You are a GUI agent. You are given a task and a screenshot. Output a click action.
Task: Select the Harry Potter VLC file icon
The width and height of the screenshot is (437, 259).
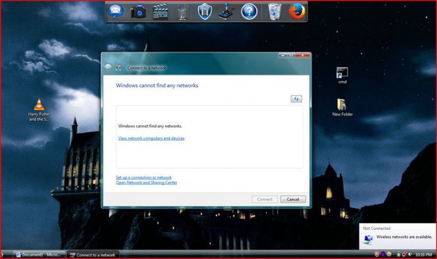(39, 110)
